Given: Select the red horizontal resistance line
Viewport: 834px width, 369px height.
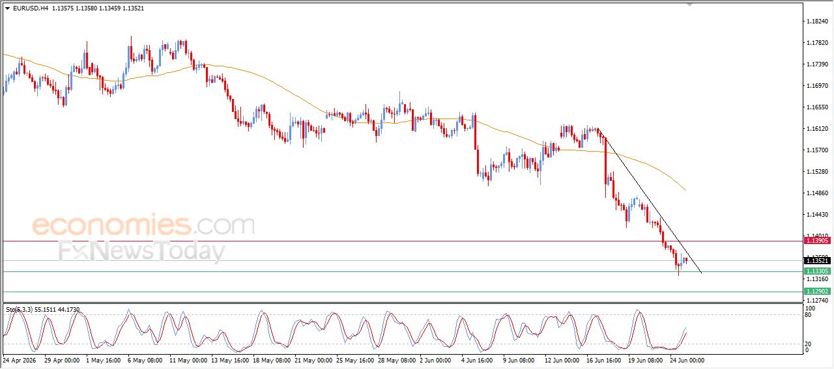Looking at the screenshot, I should click(402, 241).
